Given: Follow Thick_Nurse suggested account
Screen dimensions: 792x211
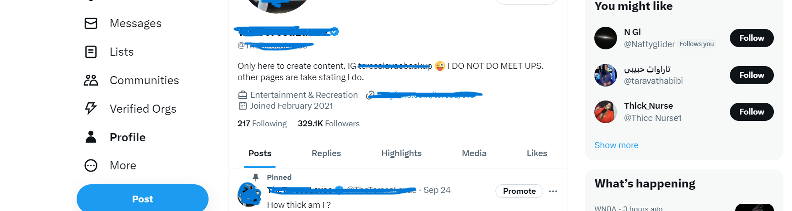Looking at the screenshot, I should (751, 112).
